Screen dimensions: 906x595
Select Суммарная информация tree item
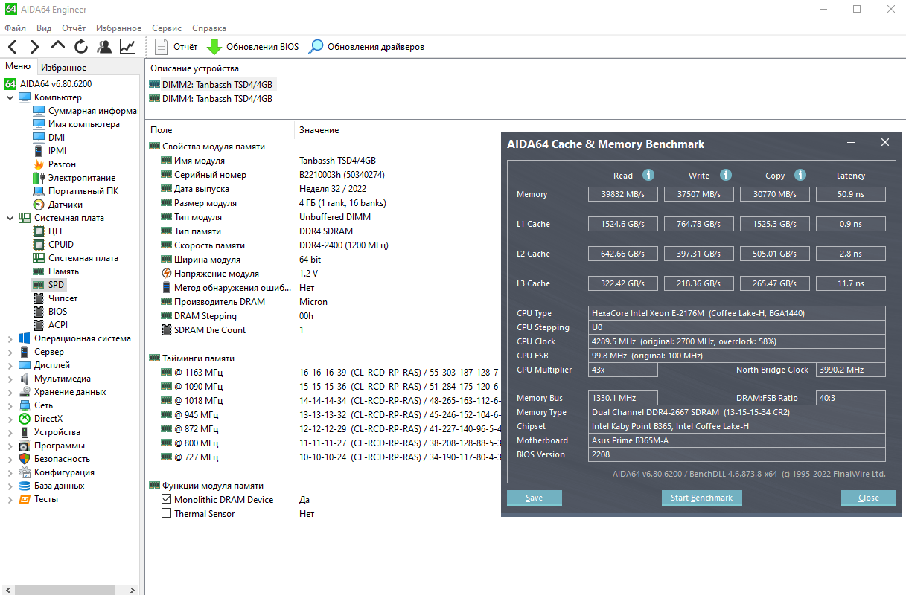pyautogui.click(x=86, y=111)
